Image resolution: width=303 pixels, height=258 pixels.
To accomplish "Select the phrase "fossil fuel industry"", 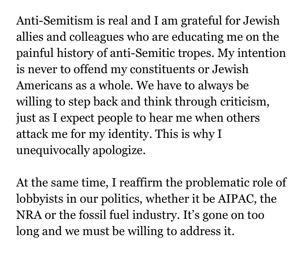I will point(116,215).
